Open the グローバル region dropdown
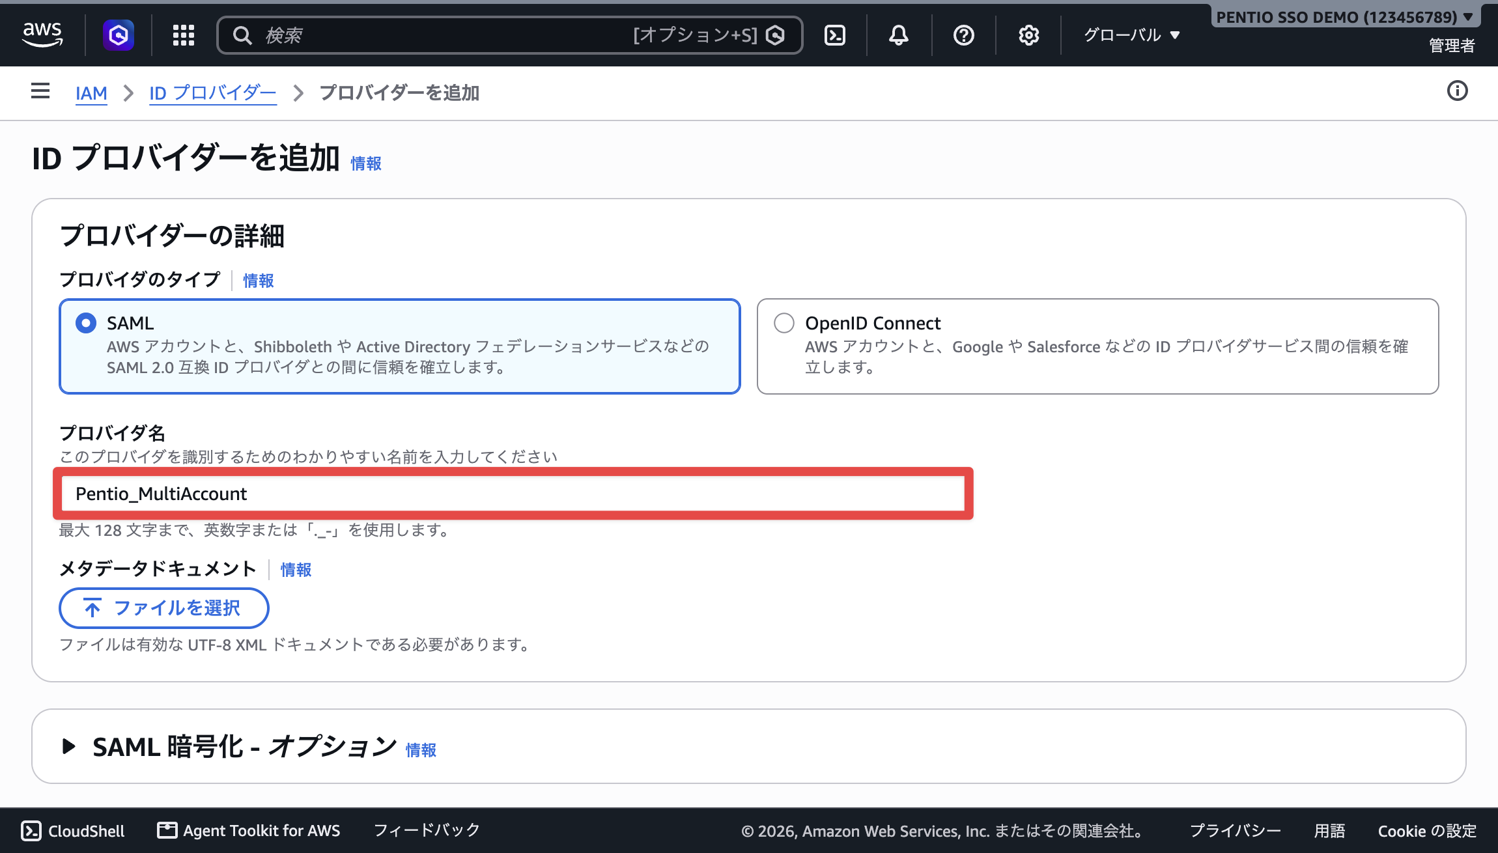1498x853 pixels. [x=1132, y=35]
